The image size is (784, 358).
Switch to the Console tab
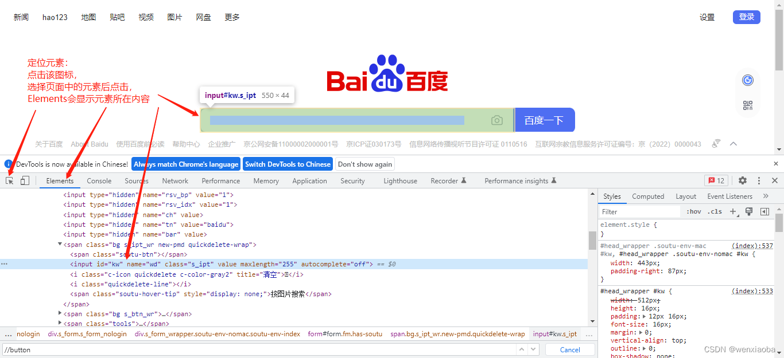99,181
